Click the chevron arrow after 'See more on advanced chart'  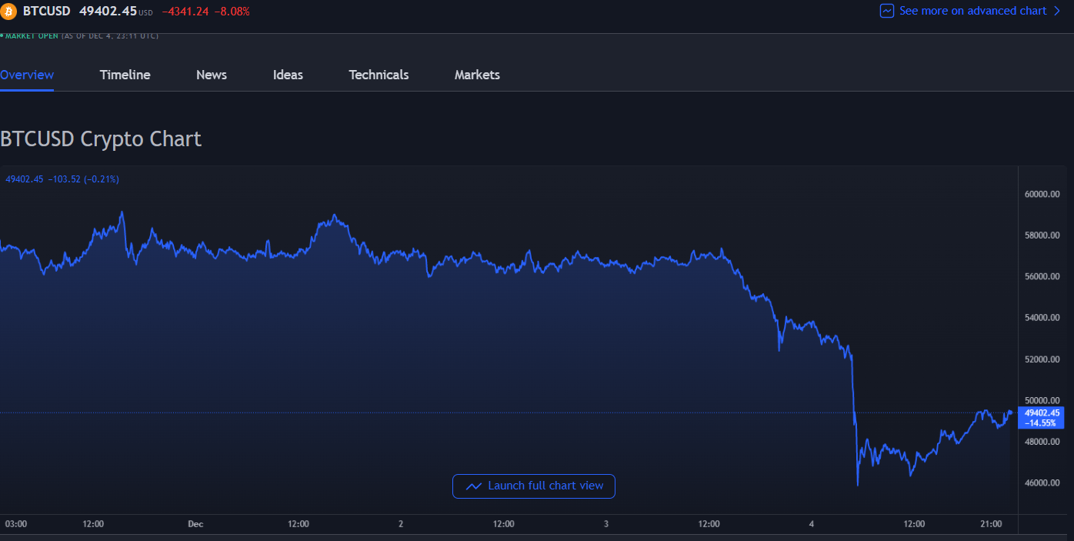click(1056, 11)
